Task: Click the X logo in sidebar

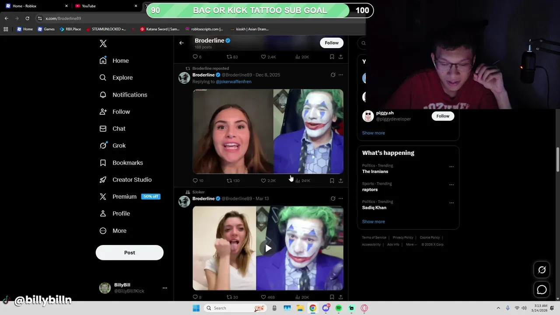Action: [x=103, y=43]
